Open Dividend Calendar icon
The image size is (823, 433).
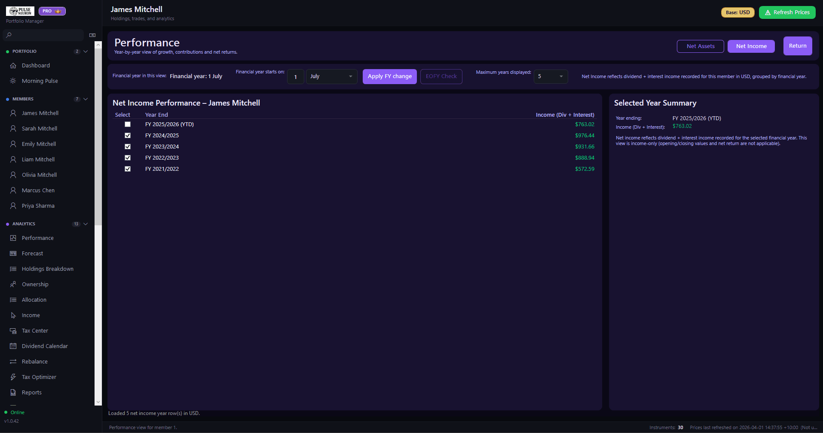point(13,346)
